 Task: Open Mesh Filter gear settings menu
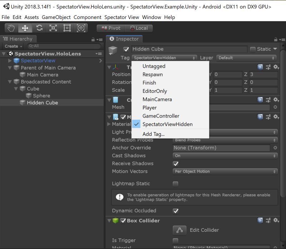[276, 100]
